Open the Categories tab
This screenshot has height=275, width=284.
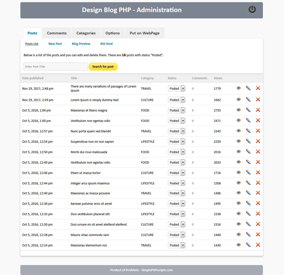[86, 33]
